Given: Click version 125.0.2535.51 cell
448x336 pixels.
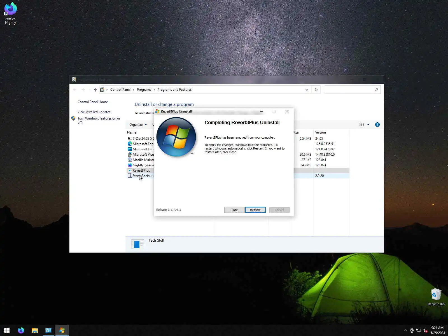Looking at the screenshot, I should (x=325, y=144).
